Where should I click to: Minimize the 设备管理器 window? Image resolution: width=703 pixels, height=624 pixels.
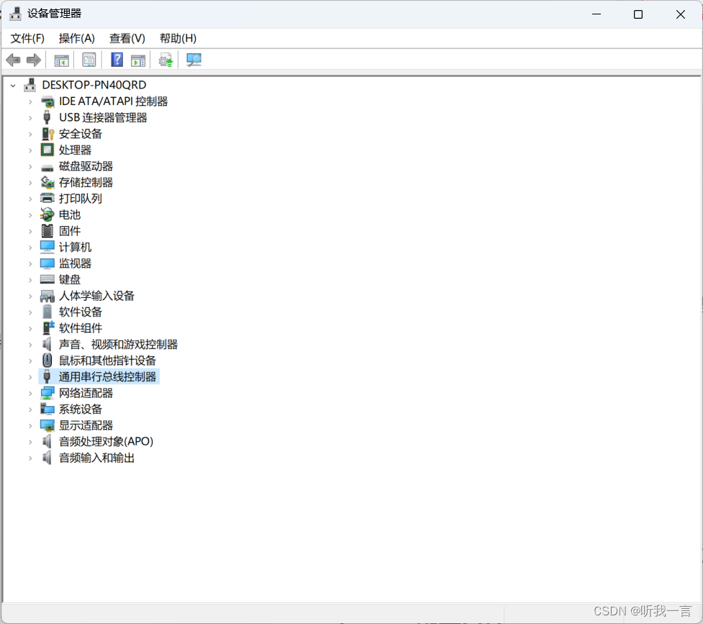click(597, 14)
